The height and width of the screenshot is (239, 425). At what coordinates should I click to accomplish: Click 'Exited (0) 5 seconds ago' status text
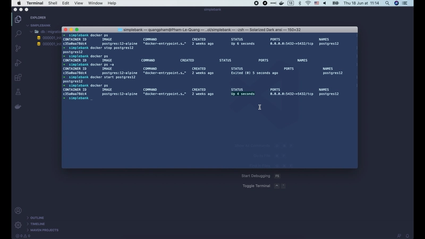(254, 73)
